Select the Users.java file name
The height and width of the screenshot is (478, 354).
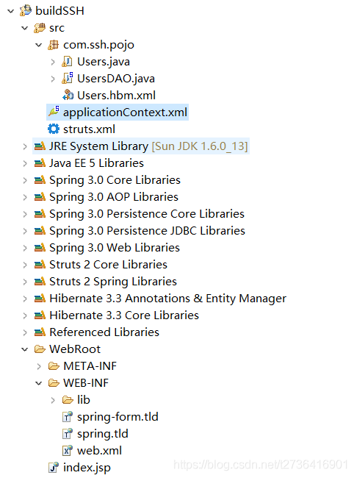tap(104, 62)
